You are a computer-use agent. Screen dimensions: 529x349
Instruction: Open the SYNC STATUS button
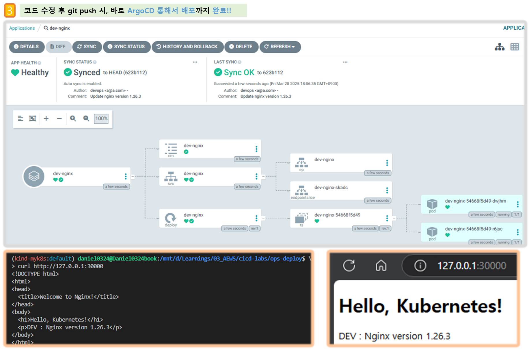pos(126,47)
